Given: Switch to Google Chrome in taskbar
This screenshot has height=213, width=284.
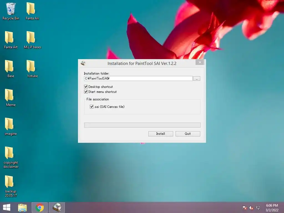Looking at the screenshot, I should (x=40, y=207).
